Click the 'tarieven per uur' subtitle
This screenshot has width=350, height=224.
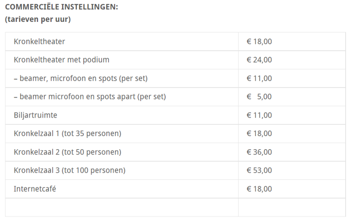[x=38, y=19]
